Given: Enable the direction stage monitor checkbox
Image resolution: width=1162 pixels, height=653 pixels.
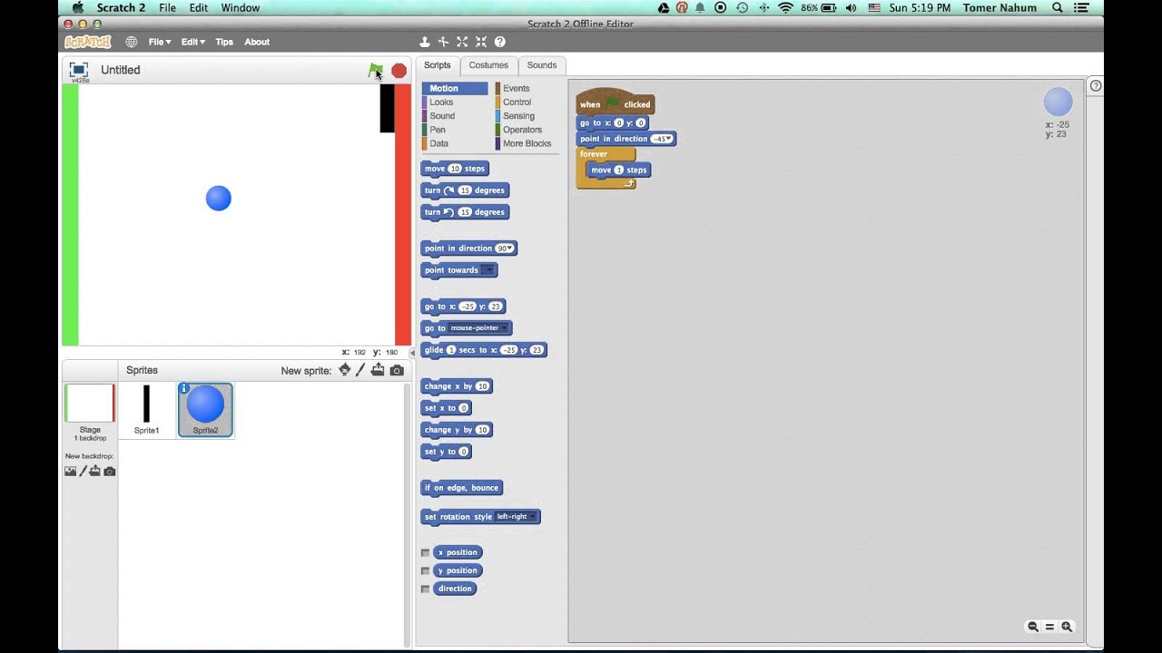Looking at the screenshot, I should point(425,589).
